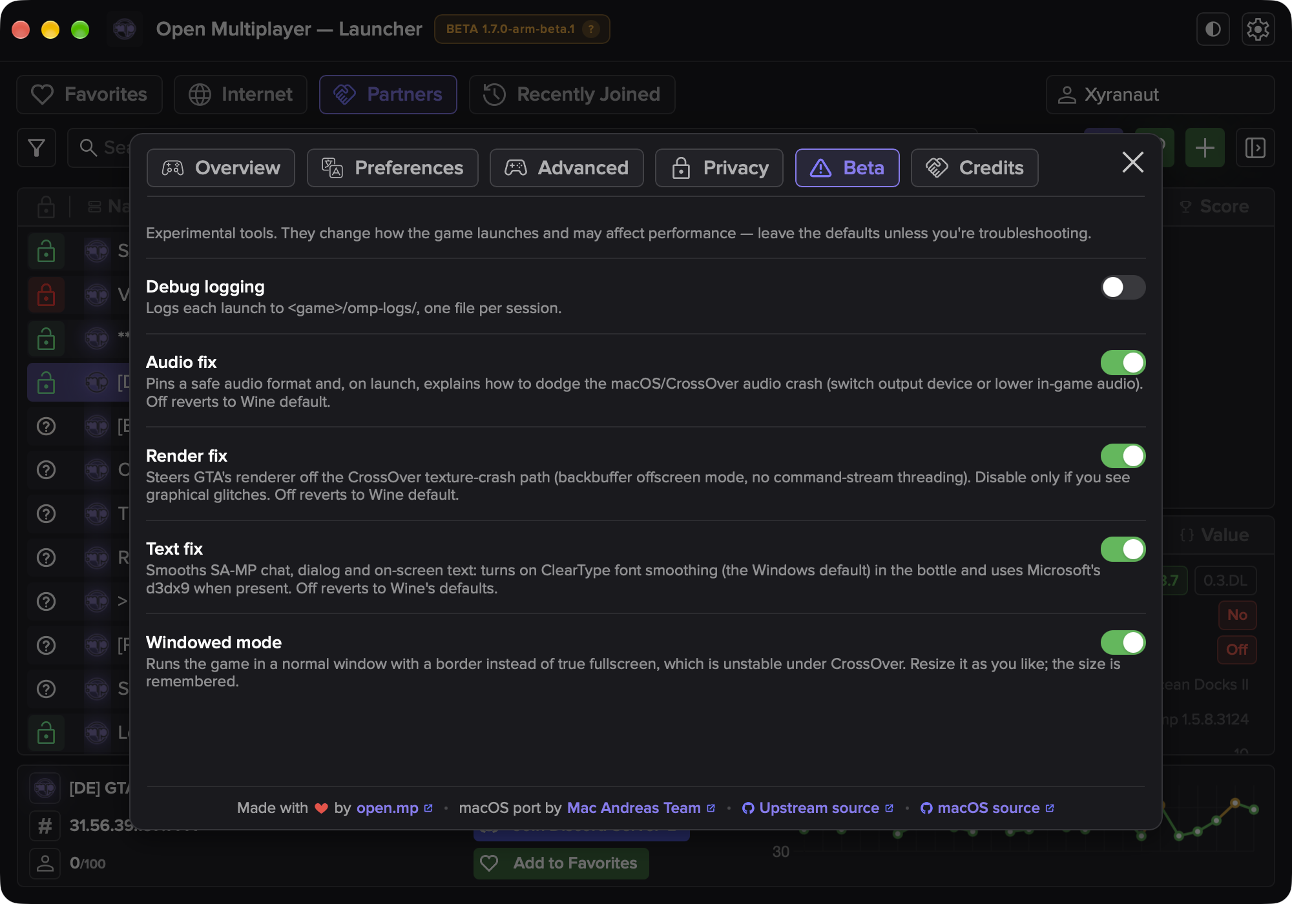
Task: Click the Score column header
Action: (1214, 207)
